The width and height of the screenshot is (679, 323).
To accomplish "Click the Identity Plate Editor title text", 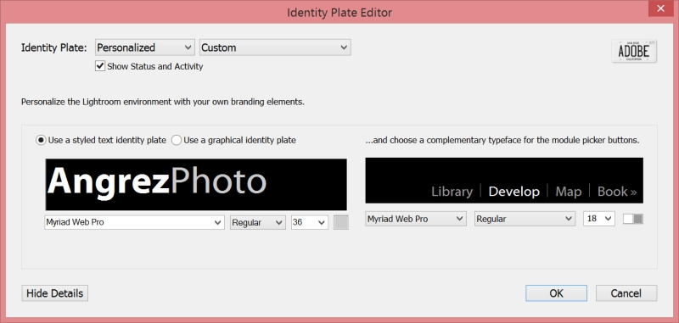I will (339, 12).
